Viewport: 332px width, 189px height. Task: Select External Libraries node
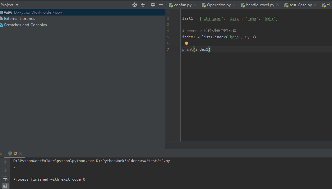click(20, 19)
